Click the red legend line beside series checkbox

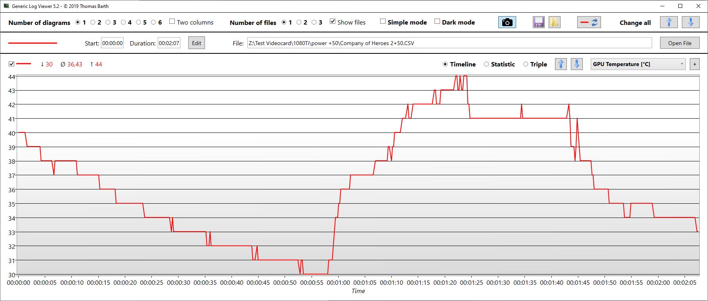23,64
